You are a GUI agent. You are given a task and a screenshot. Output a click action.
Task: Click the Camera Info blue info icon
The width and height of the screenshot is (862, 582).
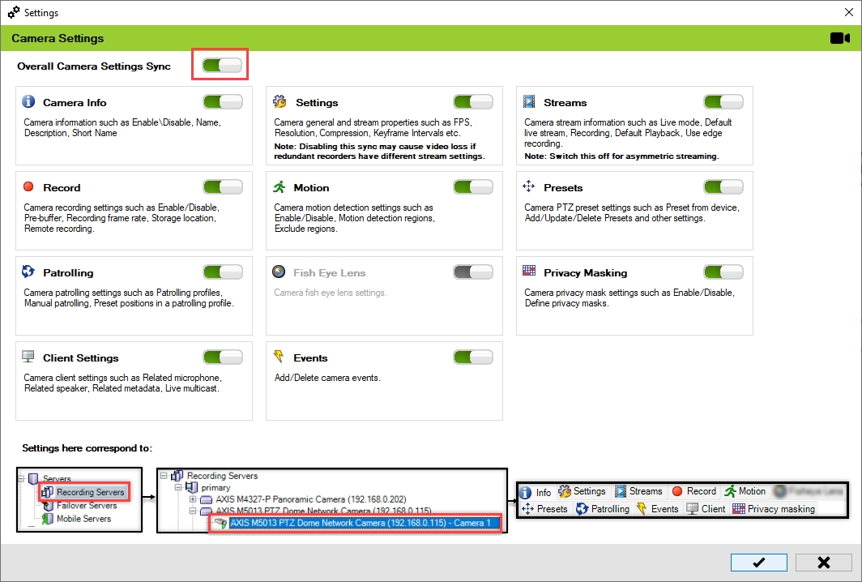28,102
